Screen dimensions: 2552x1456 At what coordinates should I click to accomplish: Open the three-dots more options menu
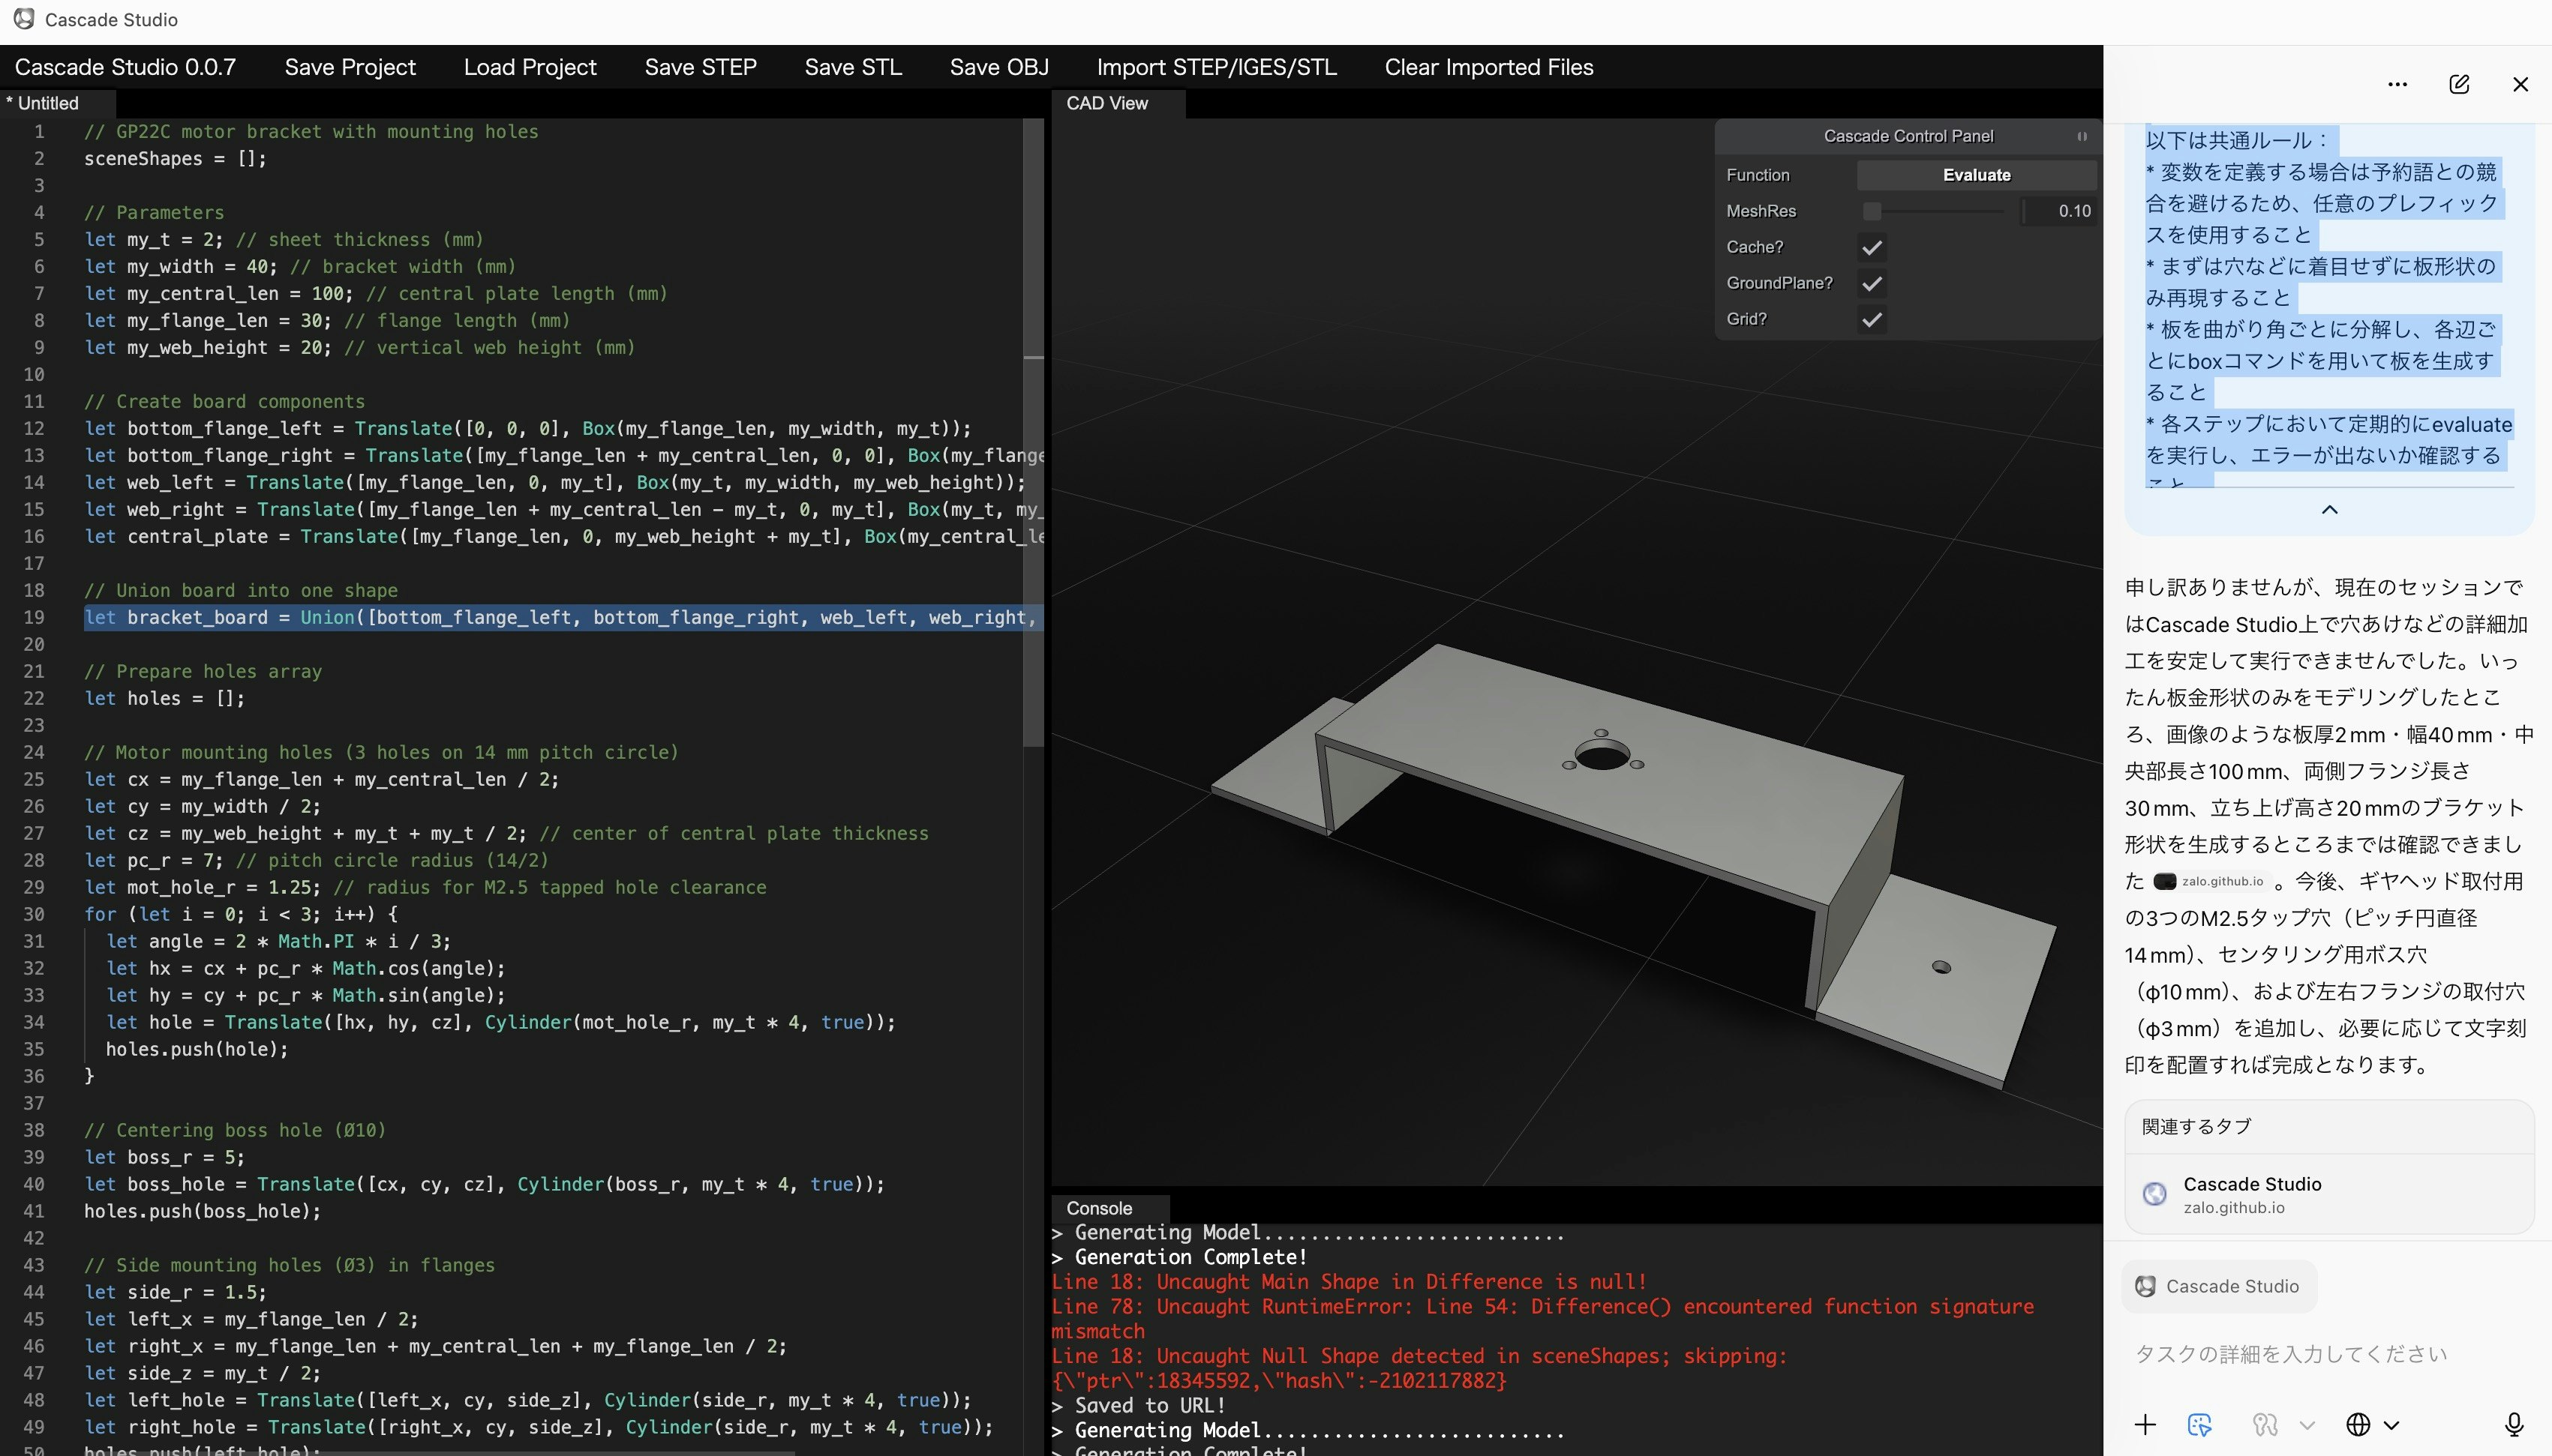(2397, 85)
